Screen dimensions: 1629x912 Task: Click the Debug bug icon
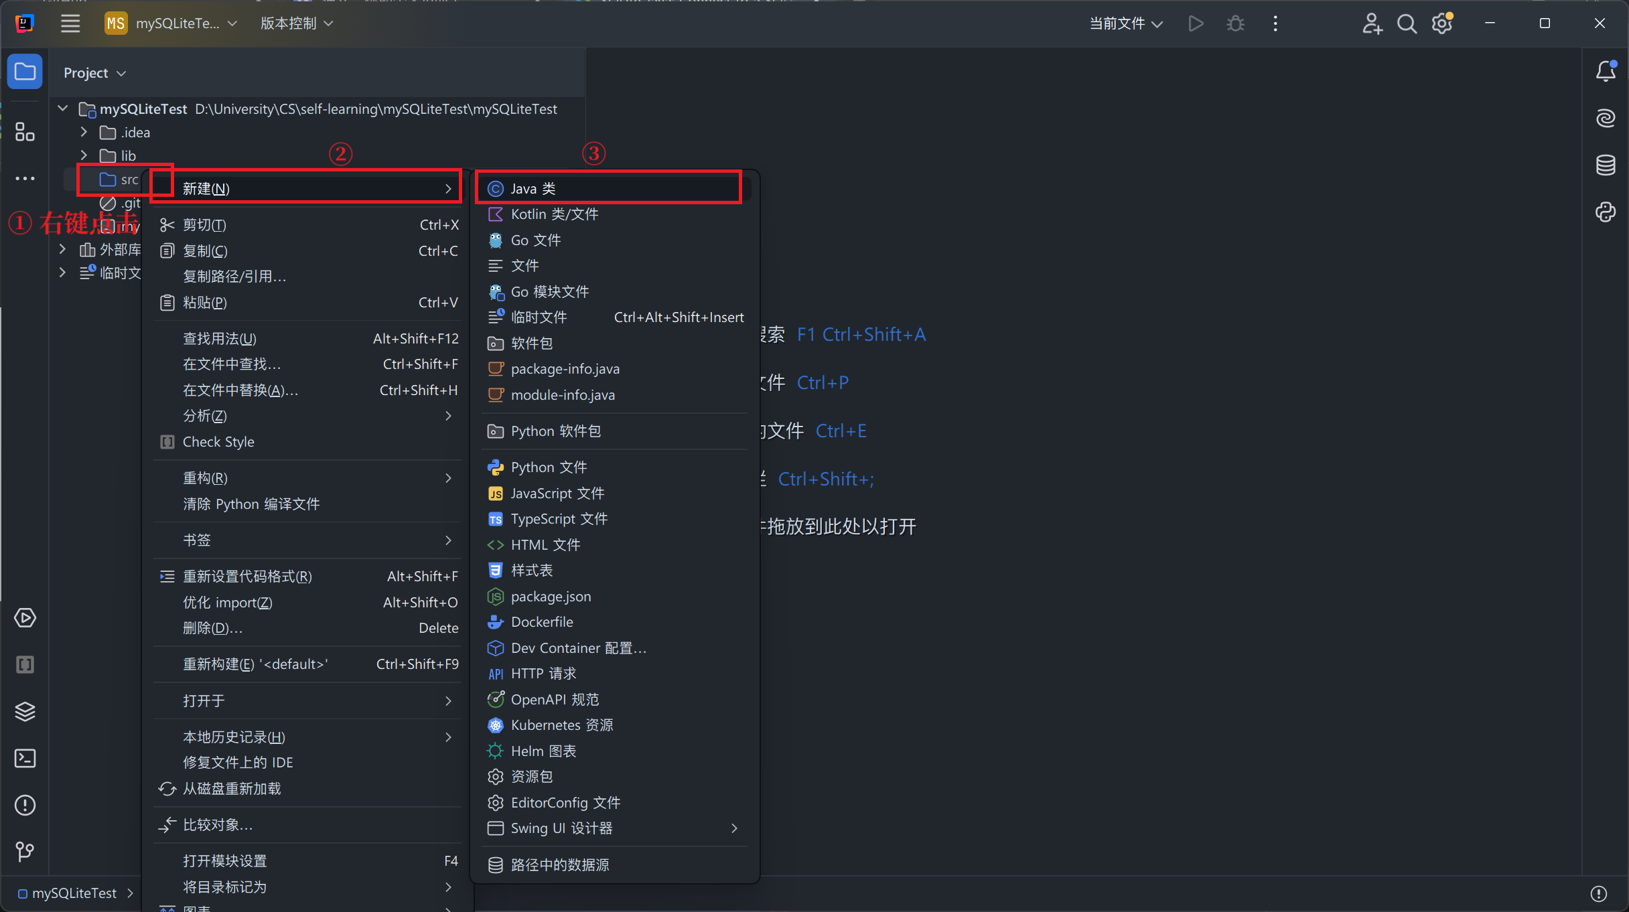pos(1235,23)
